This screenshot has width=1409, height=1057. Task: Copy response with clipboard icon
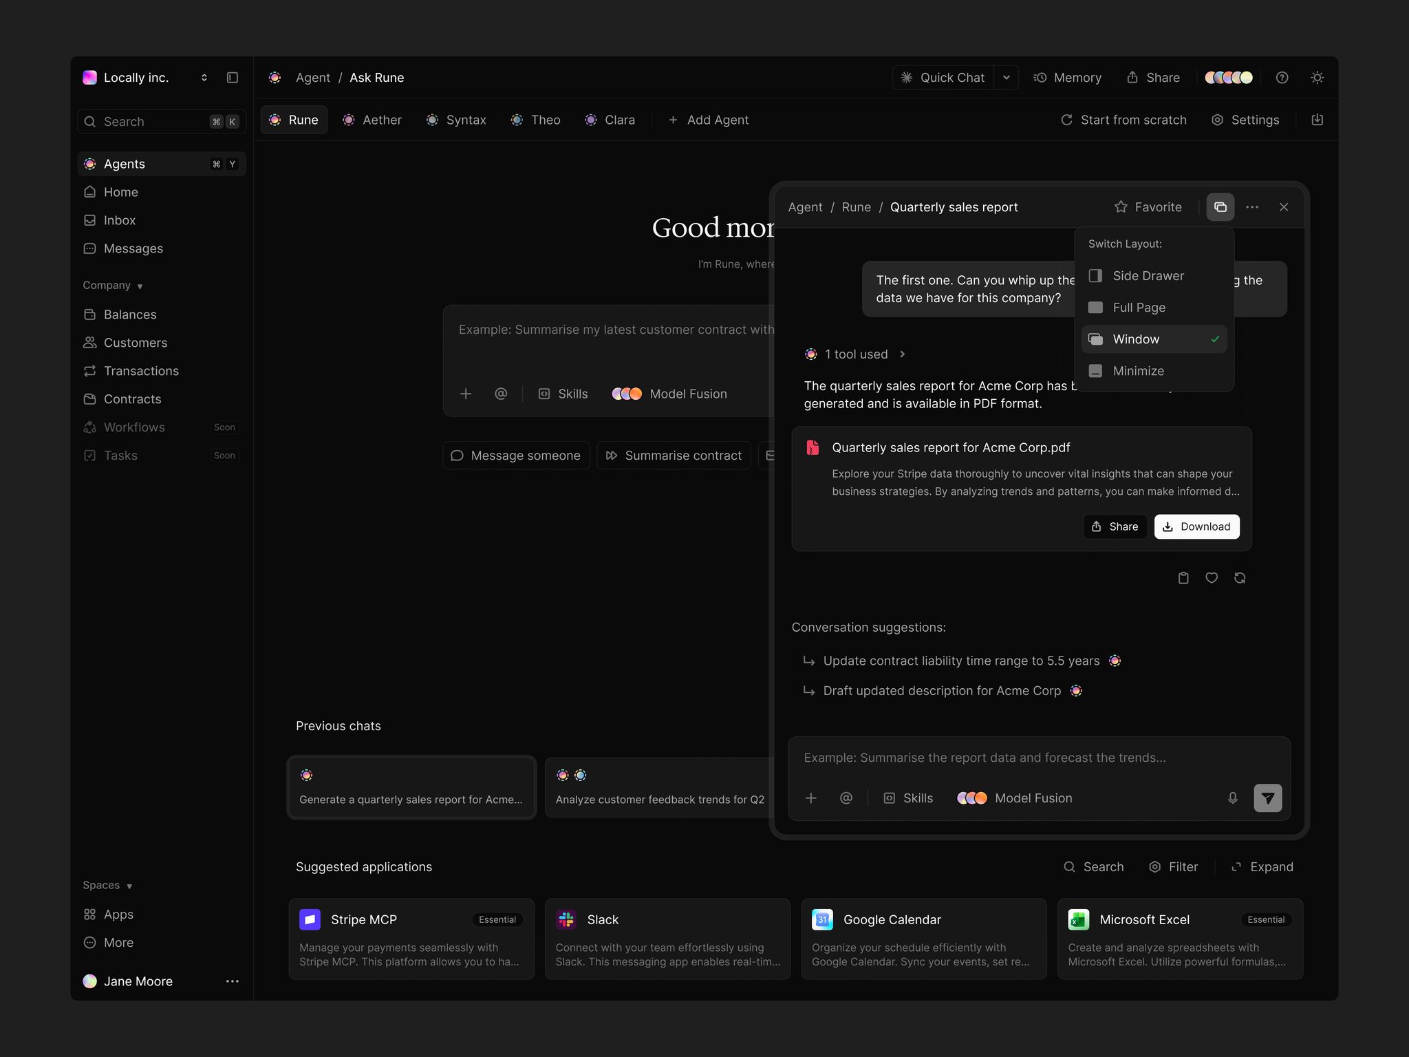[x=1183, y=578]
